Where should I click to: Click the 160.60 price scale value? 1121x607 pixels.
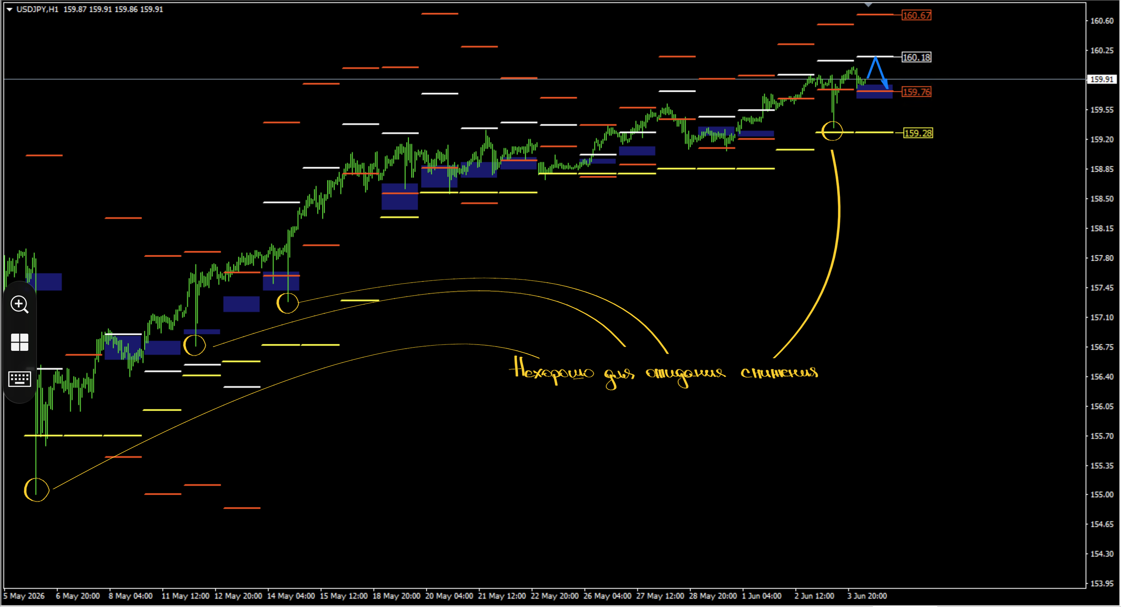(x=1101, y=20)
